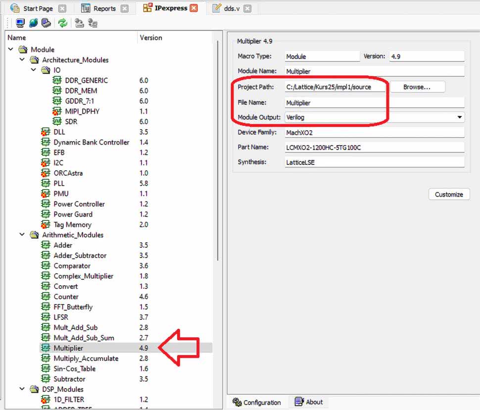
Task: Select the MIPI_DPHY module icon
Action: point(57,111)
